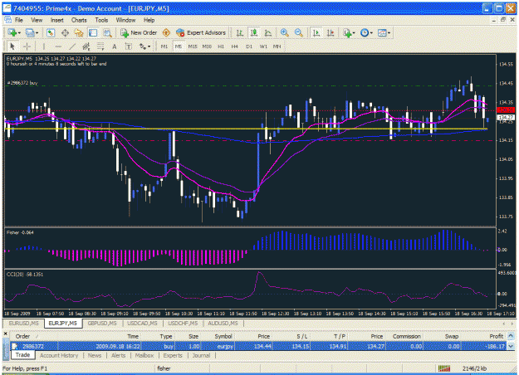Select the vertical line drawing tool

pos(44,46)
